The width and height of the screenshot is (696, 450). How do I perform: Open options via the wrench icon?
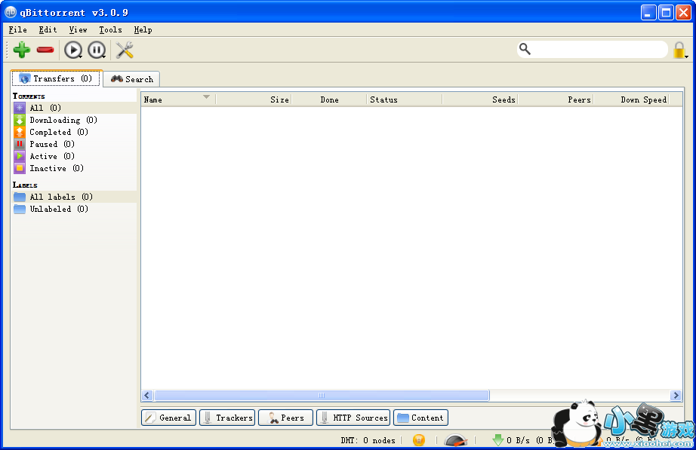tap(125, 50)
